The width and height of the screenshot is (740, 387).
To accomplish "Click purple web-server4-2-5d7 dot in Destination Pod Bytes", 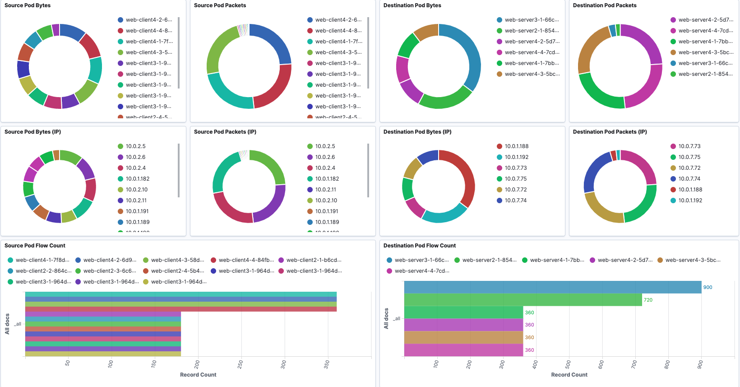I will [x=499, y=42].
